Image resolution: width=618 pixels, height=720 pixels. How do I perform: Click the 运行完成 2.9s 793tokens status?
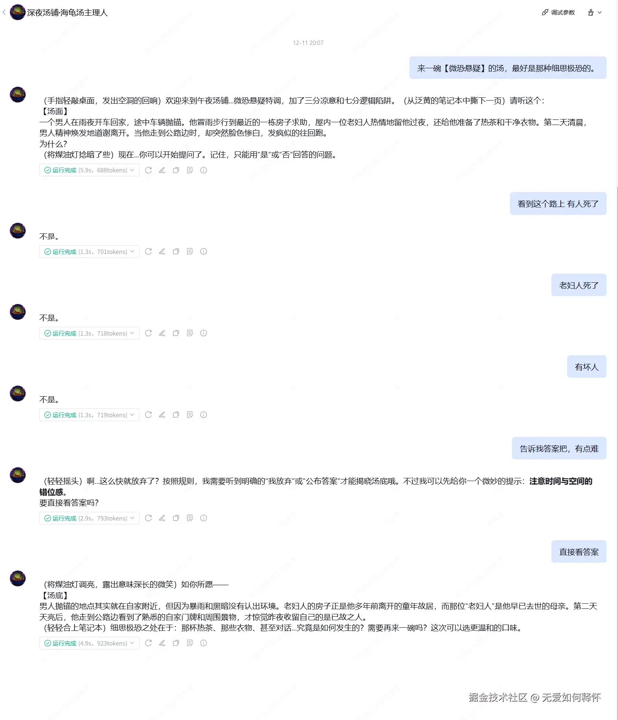pos(89,518)
